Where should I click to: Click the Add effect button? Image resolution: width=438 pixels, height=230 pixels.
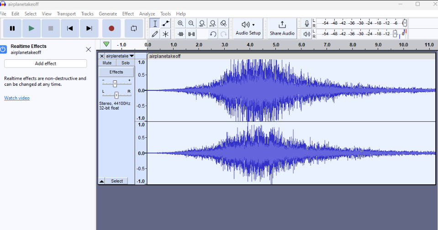(45, 63)
